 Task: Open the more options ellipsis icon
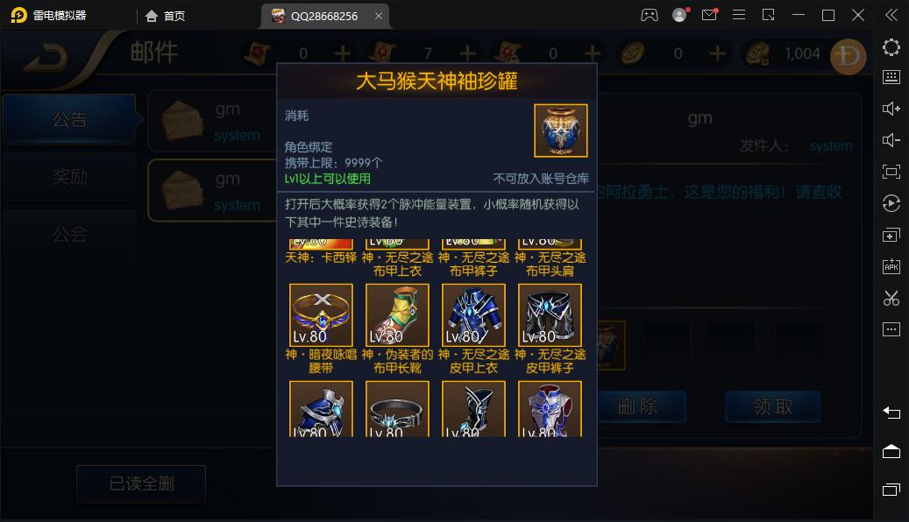[x=891, y=329]
